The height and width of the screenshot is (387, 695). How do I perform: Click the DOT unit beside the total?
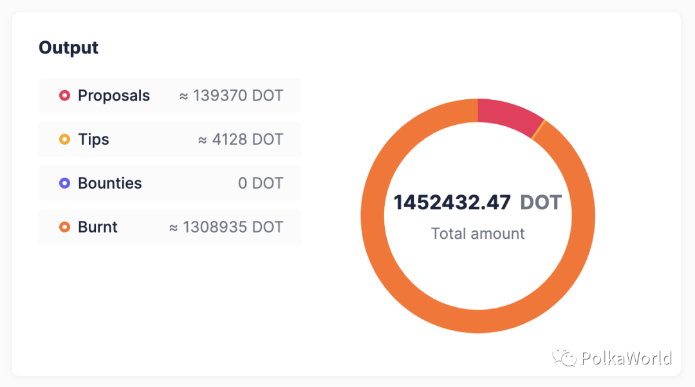coord(541,203)
